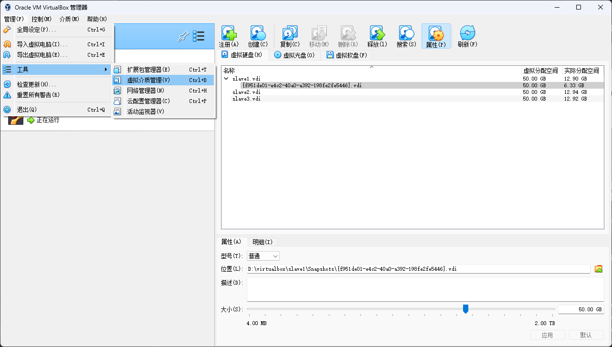Image resolution: width=612 pixels, height=347 pixels.
Task: Switch to the 虚拟光盘(O) optical disks tab
Action: coord(295,55)
